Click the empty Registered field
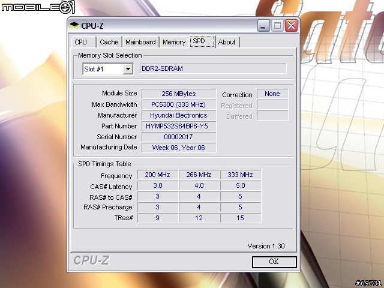 tap(272, 105)
